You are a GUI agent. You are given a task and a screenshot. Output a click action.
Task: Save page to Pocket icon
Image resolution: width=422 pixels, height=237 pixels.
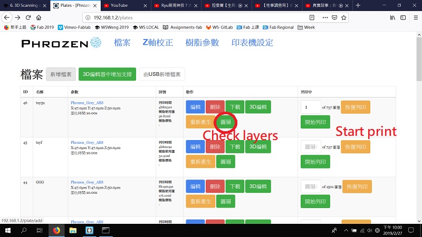334,17
